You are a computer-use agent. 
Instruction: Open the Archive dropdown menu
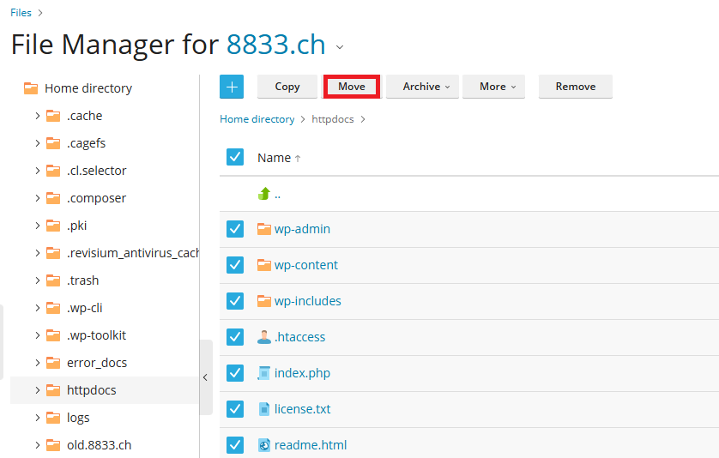coord(421,87)
